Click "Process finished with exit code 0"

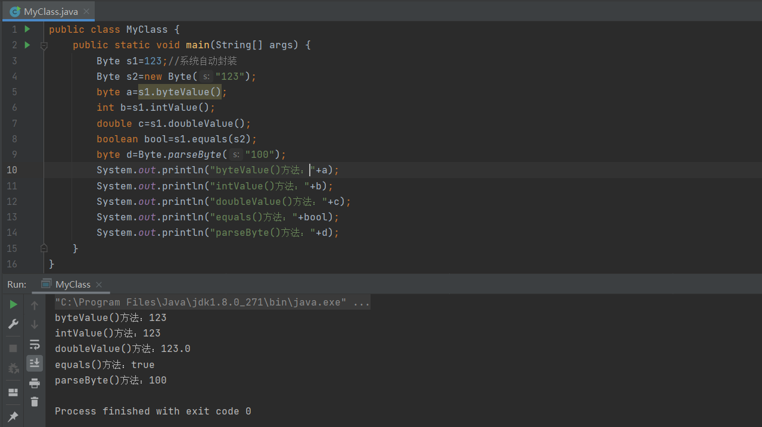coord(153,411)
